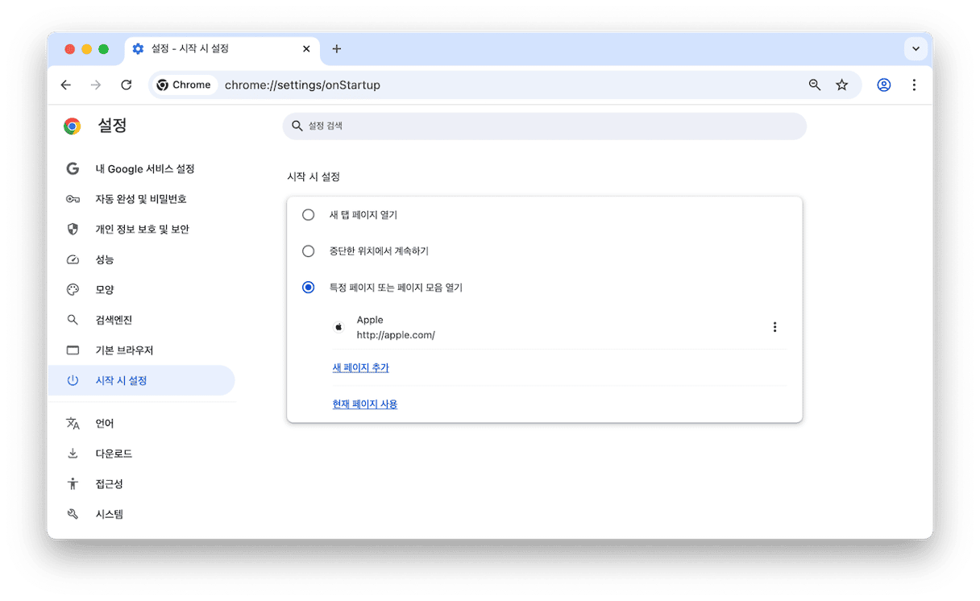
Task: Go to 모양 settings
Action: (141, 290)
